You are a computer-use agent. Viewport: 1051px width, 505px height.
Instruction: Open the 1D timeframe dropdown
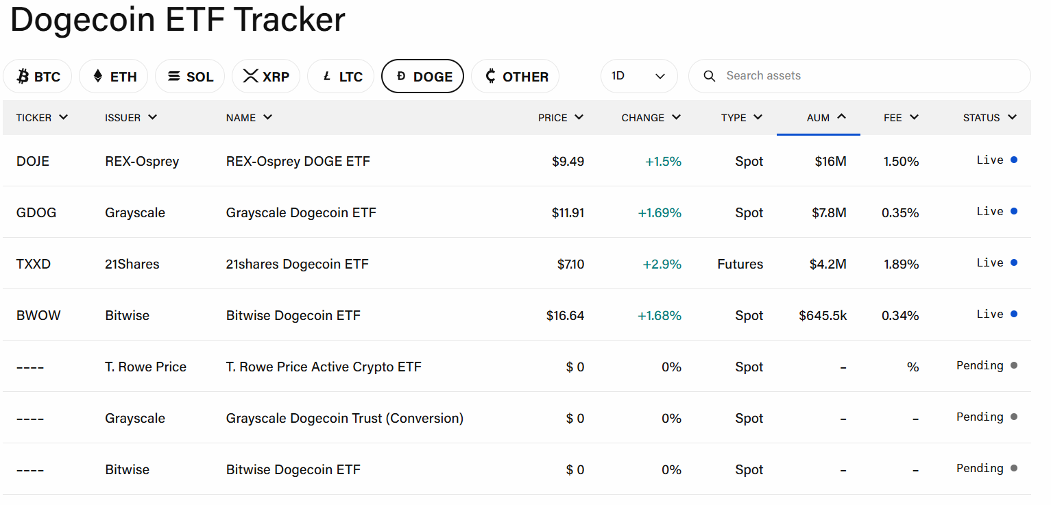[x=639, y=76]
